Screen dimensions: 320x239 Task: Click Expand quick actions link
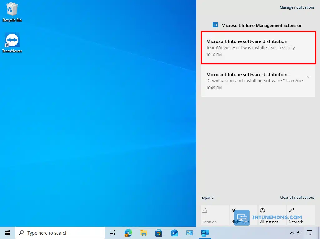(x=207, y=198)
